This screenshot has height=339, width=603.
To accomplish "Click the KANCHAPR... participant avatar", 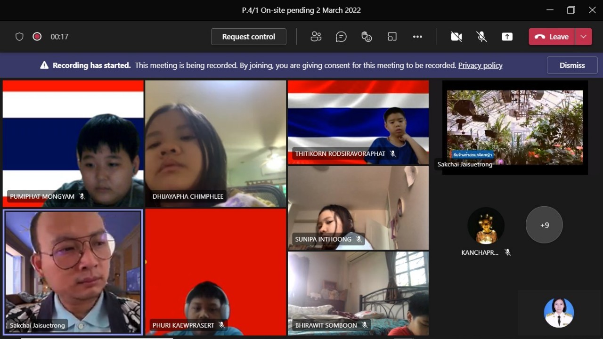I will [x=486, y=226].
